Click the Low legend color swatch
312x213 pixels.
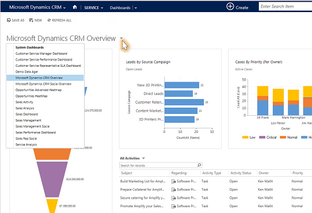click(245, 138)
